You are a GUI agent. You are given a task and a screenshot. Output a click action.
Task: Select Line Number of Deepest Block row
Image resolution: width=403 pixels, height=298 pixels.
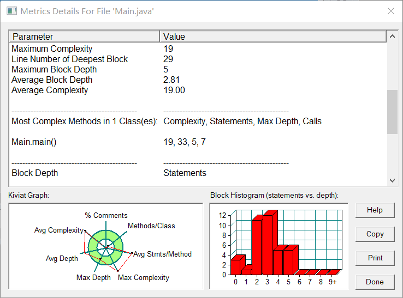(x=198, y=59)
